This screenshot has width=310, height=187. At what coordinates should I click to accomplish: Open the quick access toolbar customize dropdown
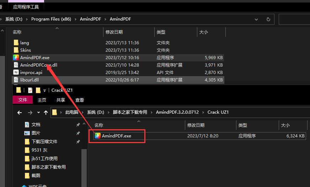pos(45,90)
